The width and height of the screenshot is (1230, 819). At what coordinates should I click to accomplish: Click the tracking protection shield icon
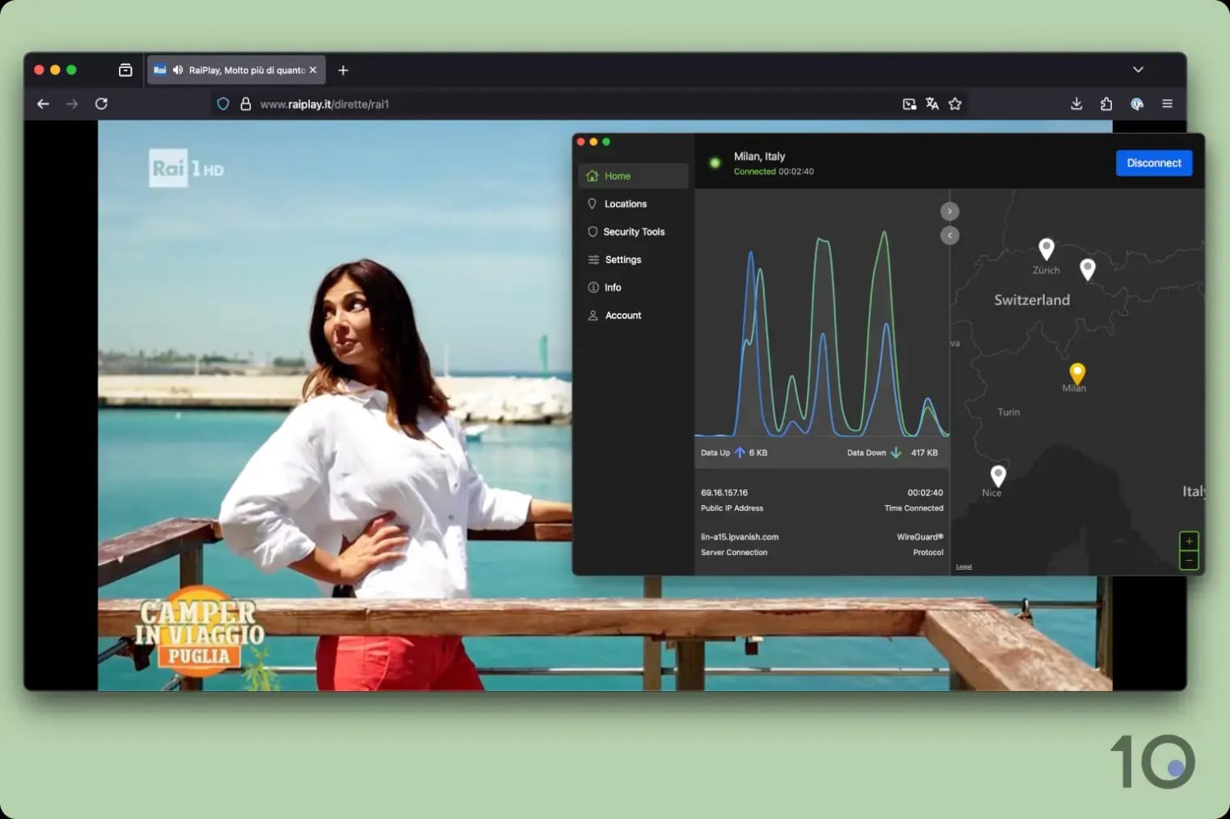point(223,104)
